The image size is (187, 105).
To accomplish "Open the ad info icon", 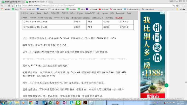I will [x=161, y=13].
